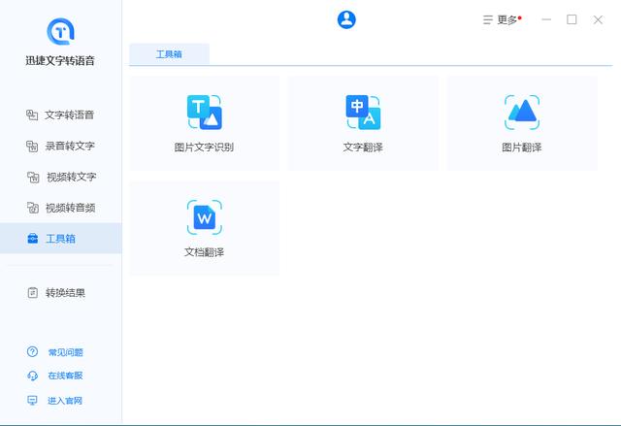
Task: Click the 工具箱 tab header
Action: (x=169, y=54)
